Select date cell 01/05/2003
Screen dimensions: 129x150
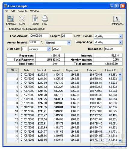click(x=27, y=136)
